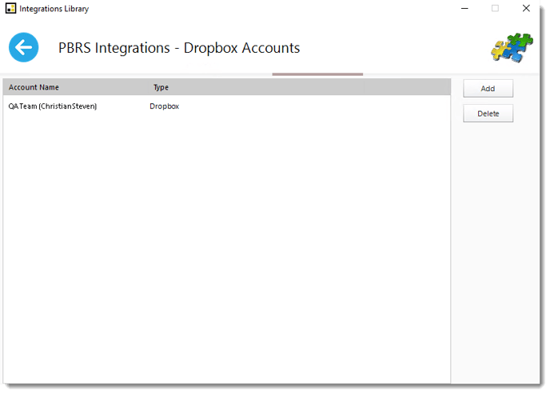Screen dimensions: 550x394
Task: Go back using the blue arrow button
Action: [x=23, y=47]
